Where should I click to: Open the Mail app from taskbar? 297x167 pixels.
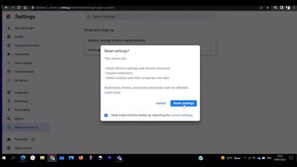(62, 158)
